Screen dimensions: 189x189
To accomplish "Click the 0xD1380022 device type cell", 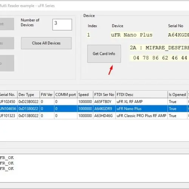I will click(28, 108).
